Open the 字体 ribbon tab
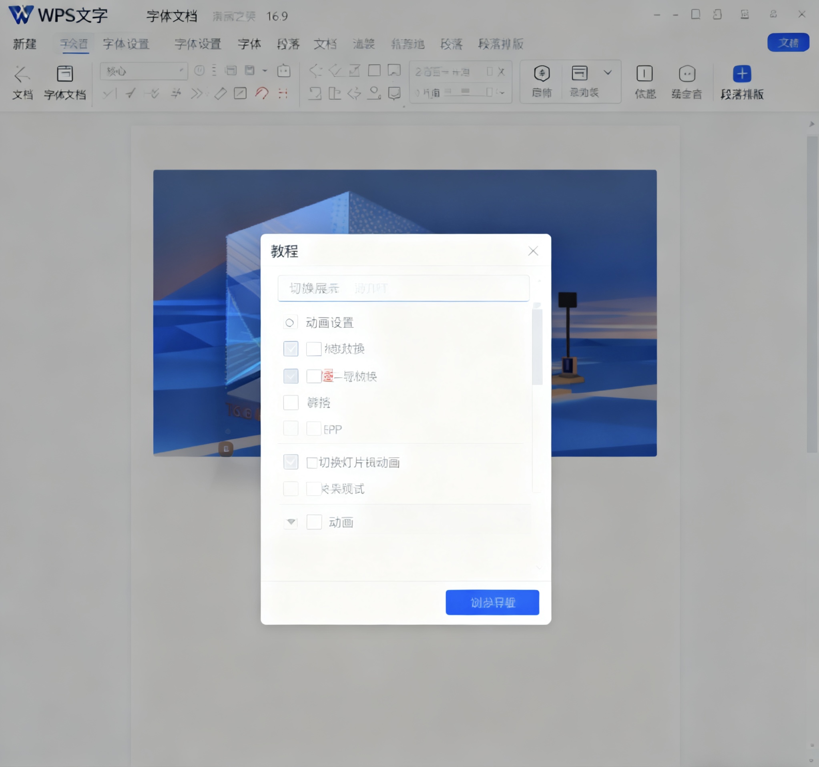This screenshot has width=819, height=767. [249, 44]
